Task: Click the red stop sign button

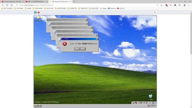Action: pos(39,13)
